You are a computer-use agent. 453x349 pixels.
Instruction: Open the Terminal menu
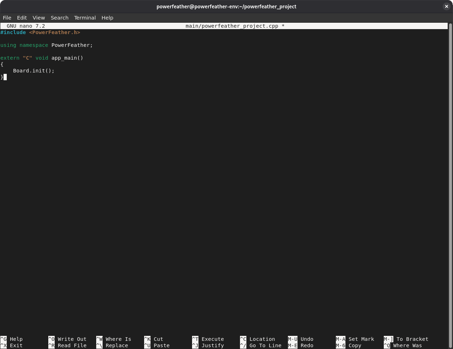[x=85, y=18]
